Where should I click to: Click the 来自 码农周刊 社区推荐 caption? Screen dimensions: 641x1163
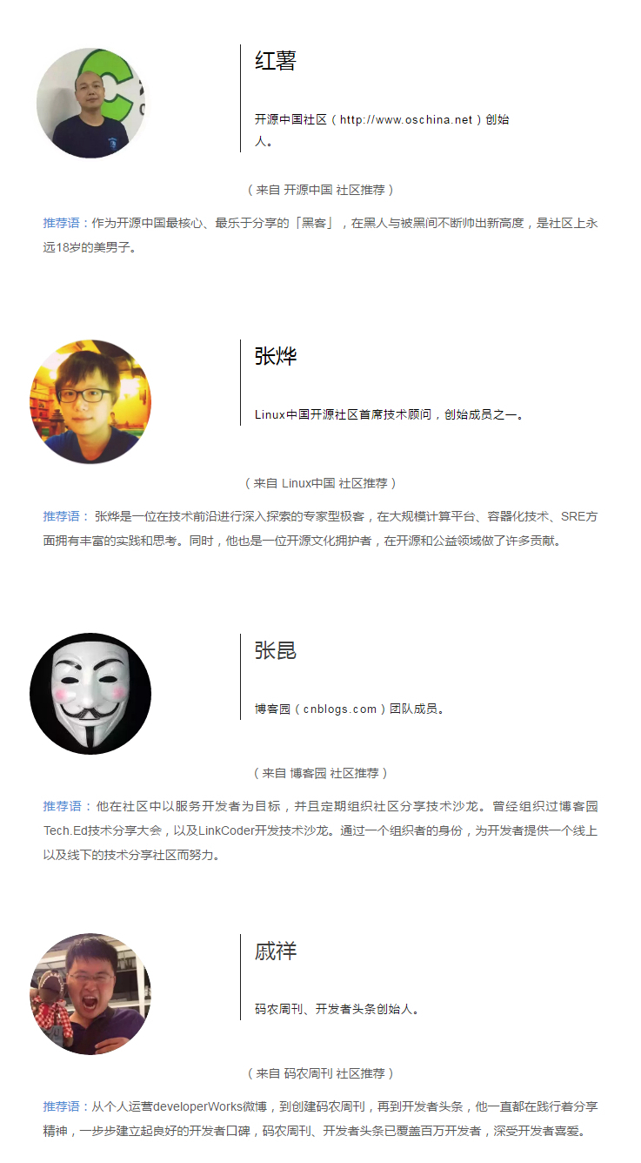(320, 1073)
